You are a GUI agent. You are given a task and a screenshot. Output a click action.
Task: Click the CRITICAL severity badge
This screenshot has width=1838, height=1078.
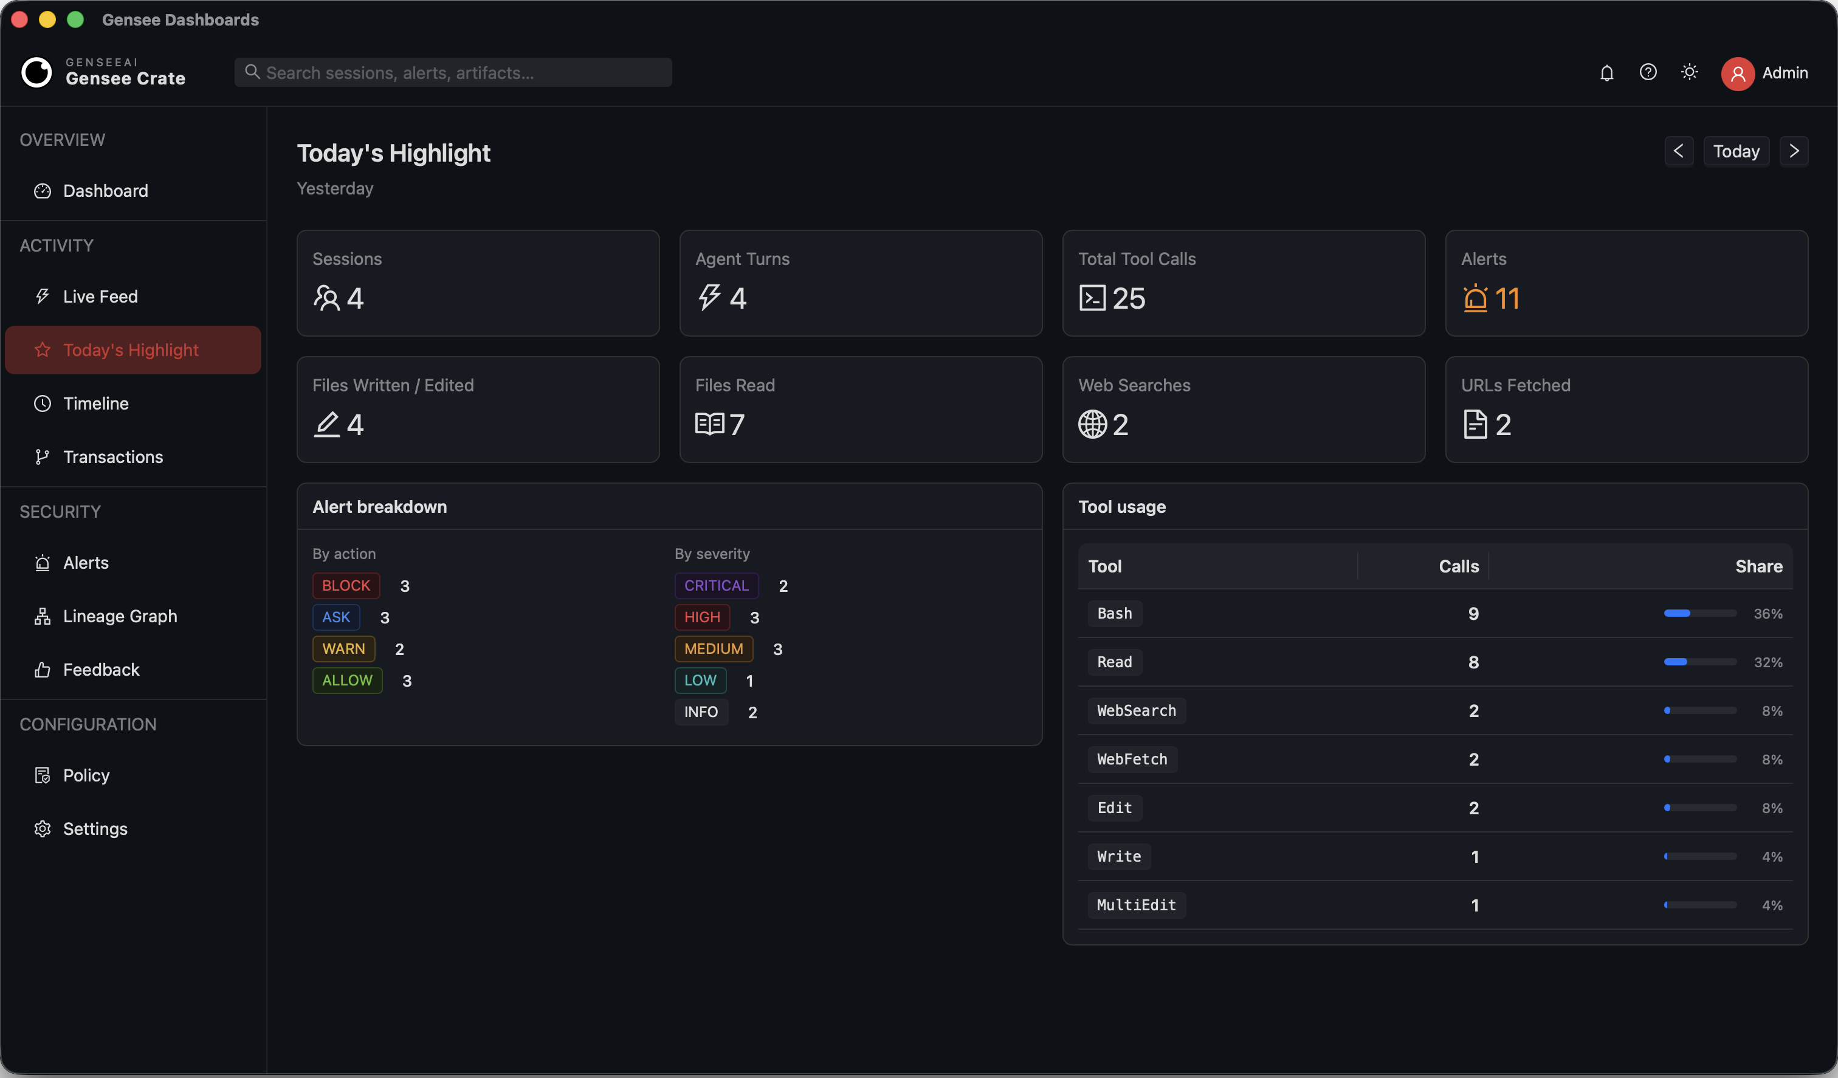716,586
